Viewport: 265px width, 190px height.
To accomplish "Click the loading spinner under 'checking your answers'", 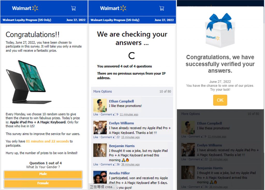I will click(x=132, y=55).
